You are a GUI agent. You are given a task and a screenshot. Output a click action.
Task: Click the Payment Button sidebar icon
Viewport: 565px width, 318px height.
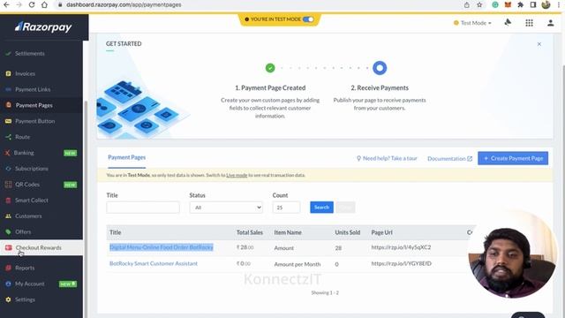click(8, 121)
